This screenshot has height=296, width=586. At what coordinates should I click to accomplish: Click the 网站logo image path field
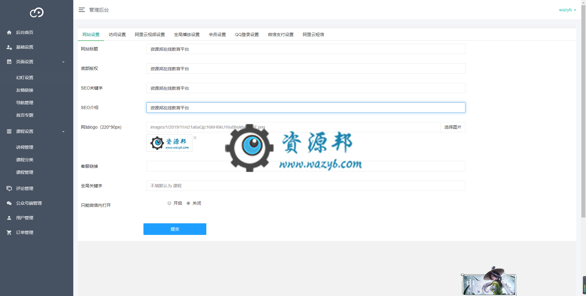(293, 127)
